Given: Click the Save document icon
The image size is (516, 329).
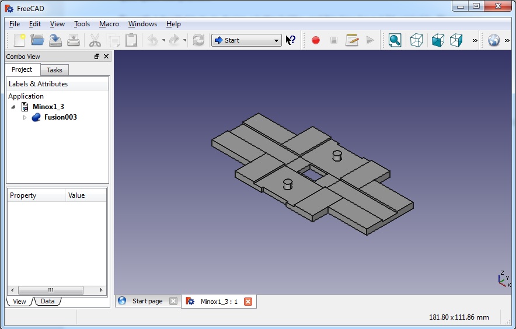Looking at the screenshot, I should click(55, 40).
